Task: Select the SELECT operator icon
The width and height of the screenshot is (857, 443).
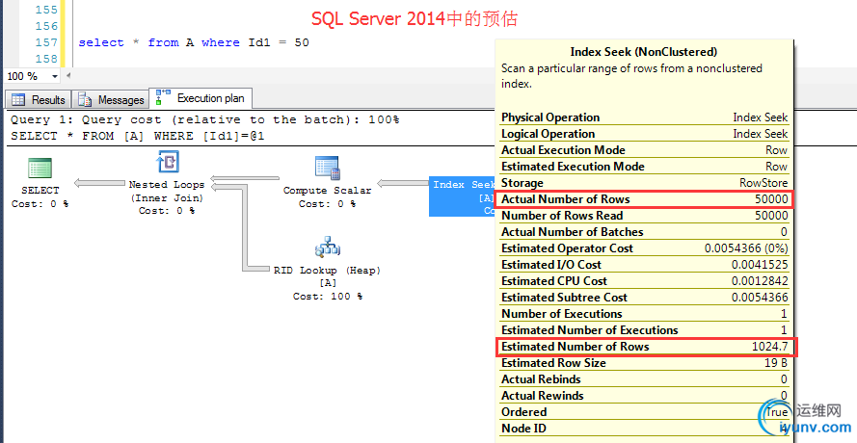Action: pyautogui.click(x=40, y=169)
